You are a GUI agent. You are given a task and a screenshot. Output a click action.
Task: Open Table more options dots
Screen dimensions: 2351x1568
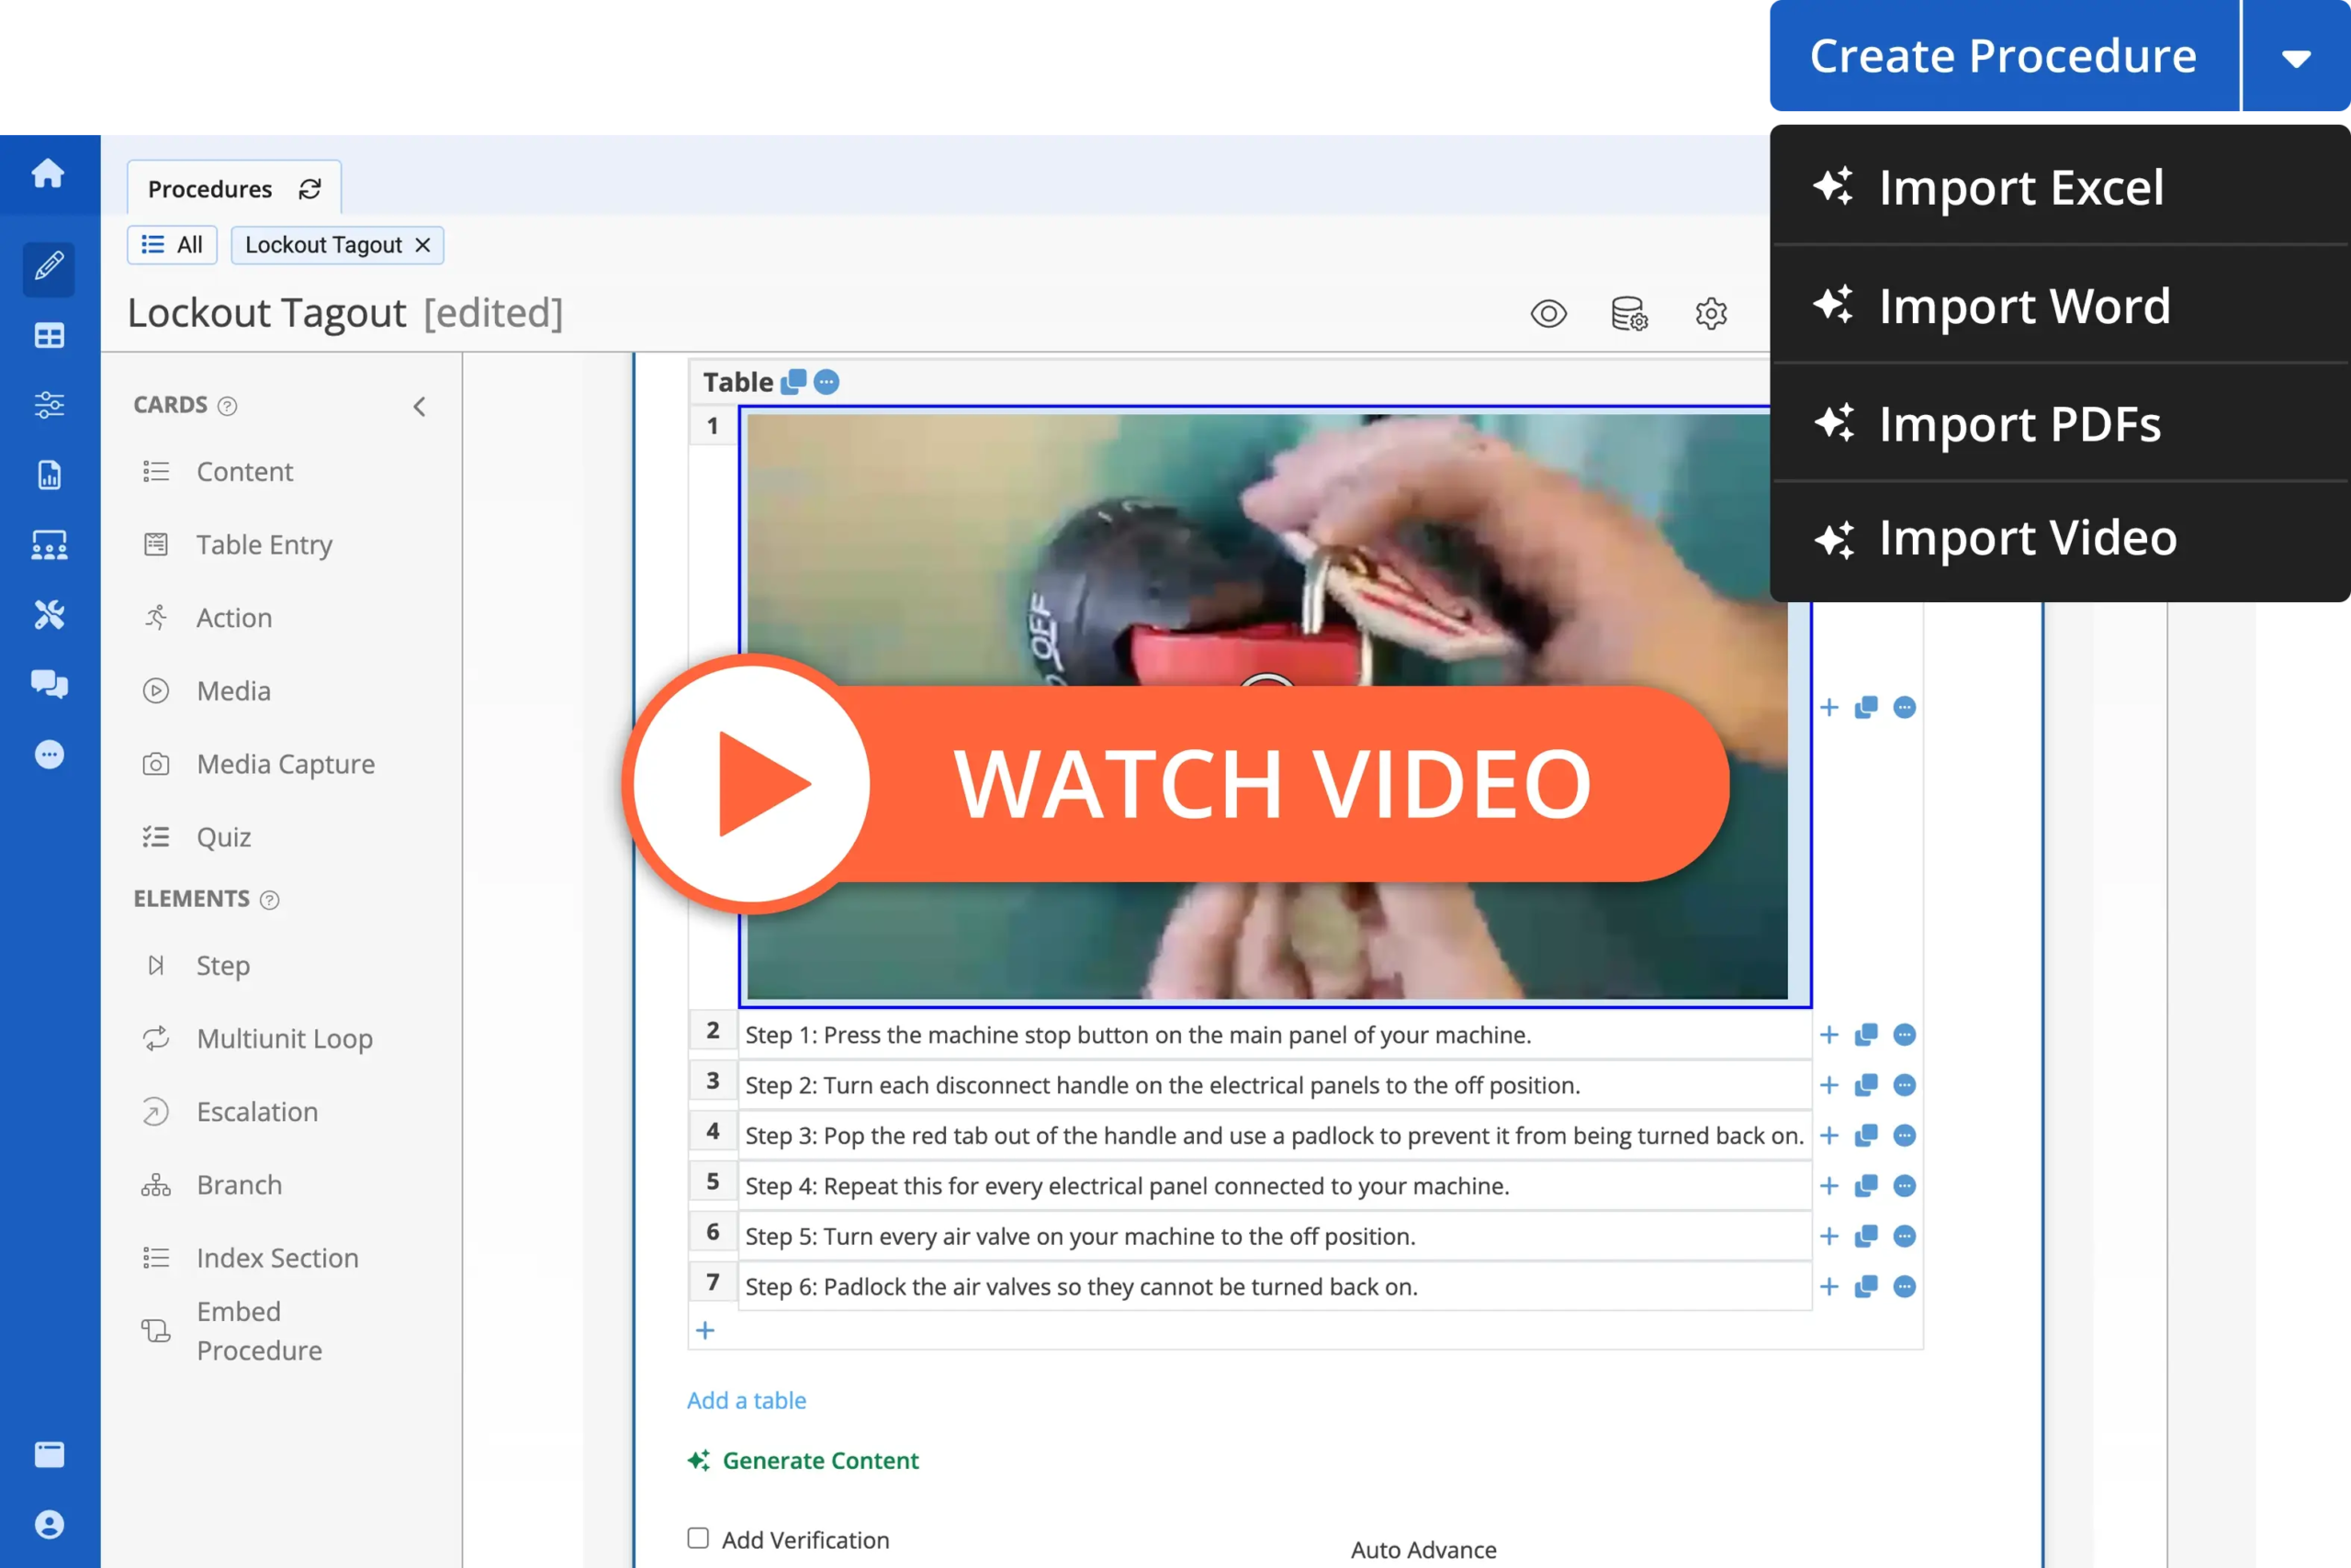tap(827, 382)
